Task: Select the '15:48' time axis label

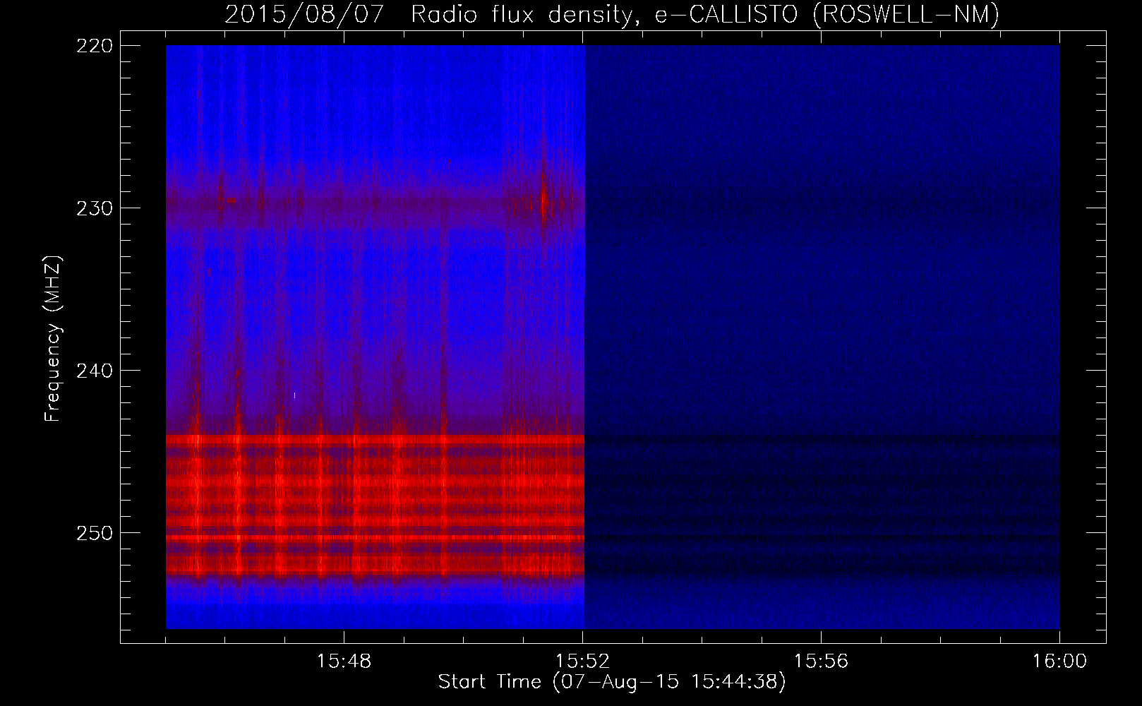Action: [x=344, y=662]
